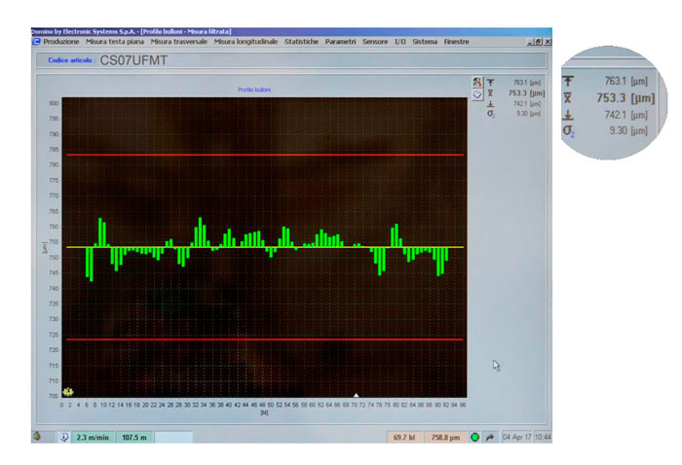The width and height of the screenshot is (682, 465).
Task: Click the bell icon at bottom left
Action: click(x=37, y=437)
